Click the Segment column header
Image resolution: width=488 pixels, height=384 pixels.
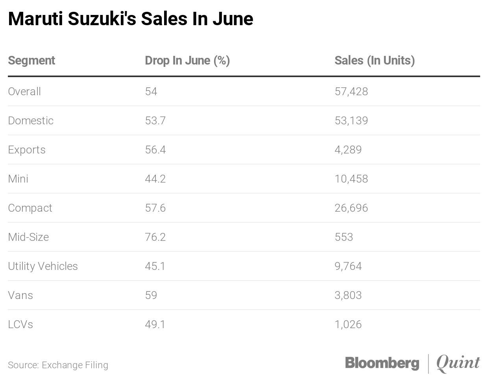[x=31, y=61]
